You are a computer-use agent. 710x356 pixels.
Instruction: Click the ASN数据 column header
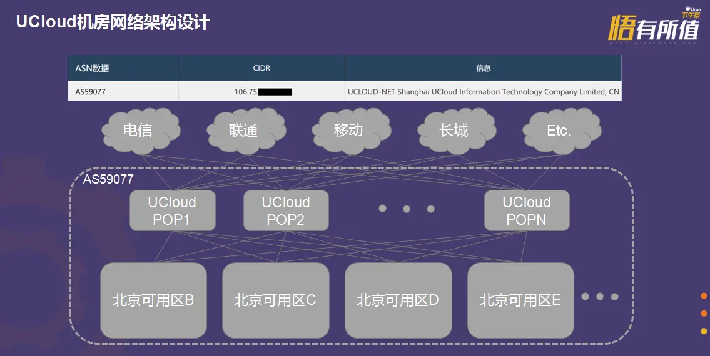[x=123, y=68]
